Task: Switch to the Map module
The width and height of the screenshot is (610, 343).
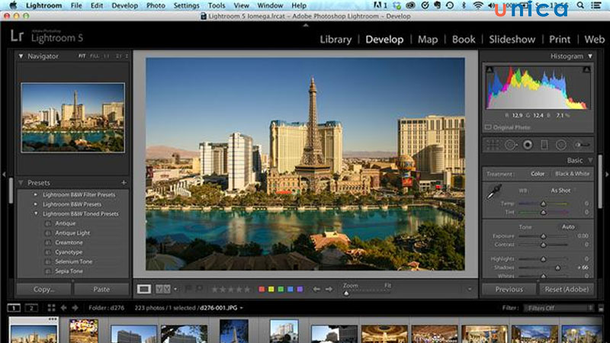Action: [428, 40]
